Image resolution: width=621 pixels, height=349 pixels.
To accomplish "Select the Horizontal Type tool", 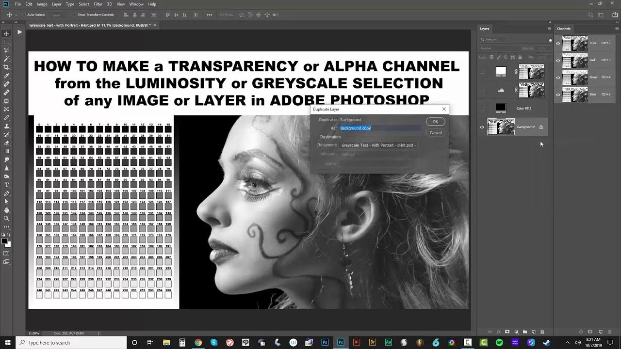I will [7, 185].
